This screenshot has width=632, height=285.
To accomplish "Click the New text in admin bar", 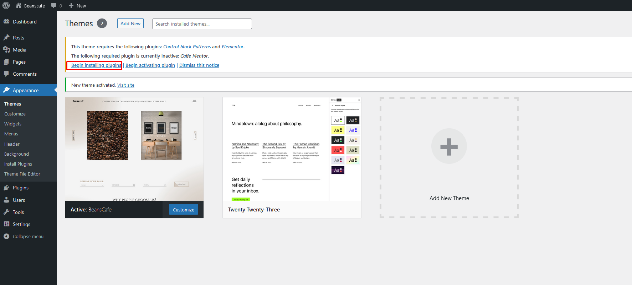I will point(81,6).
